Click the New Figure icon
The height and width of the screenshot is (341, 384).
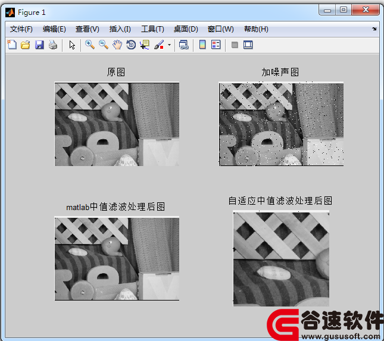point(12,45)
